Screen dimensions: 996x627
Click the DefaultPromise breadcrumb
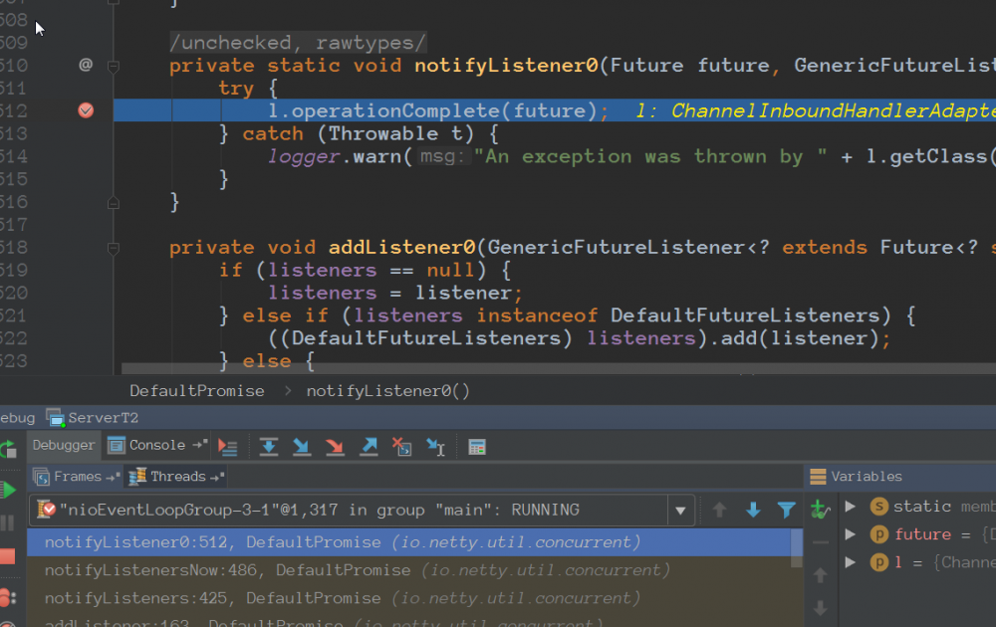click(197, 391)
